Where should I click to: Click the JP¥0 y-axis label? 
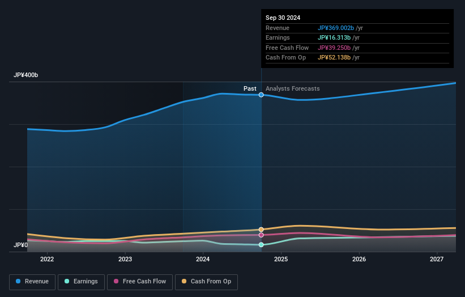20,245
